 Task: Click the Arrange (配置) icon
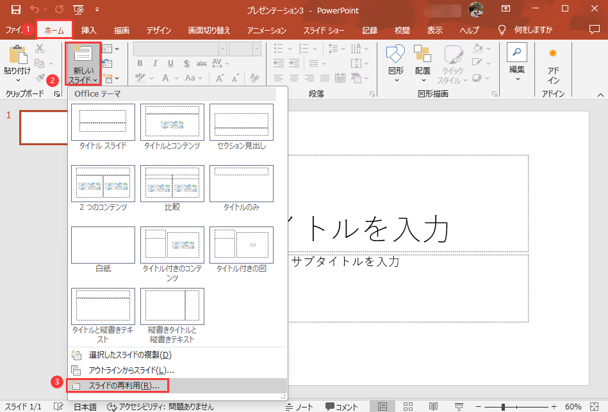click(422, 63)
